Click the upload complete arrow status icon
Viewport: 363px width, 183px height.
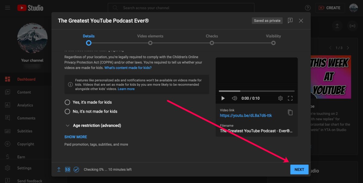click(x=59, y=170)
